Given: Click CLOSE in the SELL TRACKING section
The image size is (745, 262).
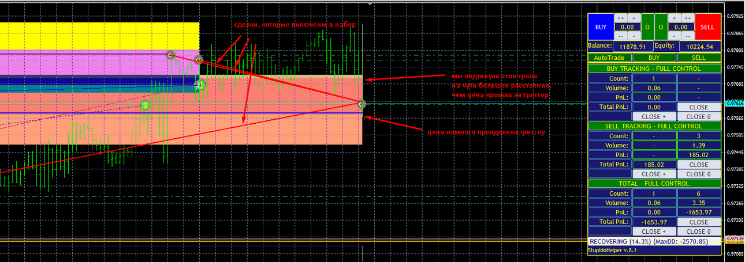Looking at the screenshot, I should pos(699,165).
